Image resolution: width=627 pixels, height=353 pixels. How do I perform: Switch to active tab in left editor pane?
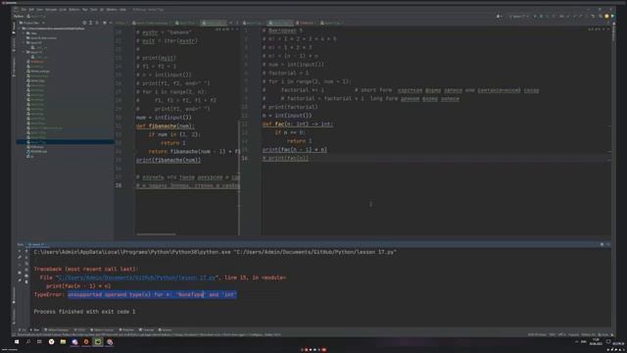point(215,23)
